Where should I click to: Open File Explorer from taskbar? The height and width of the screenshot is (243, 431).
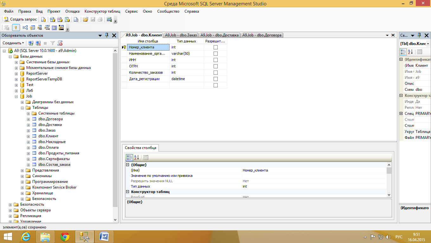[45, 236]
